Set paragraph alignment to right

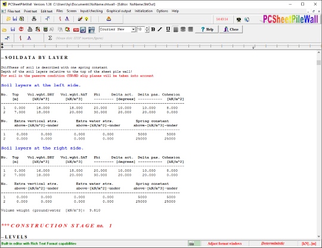190,29
